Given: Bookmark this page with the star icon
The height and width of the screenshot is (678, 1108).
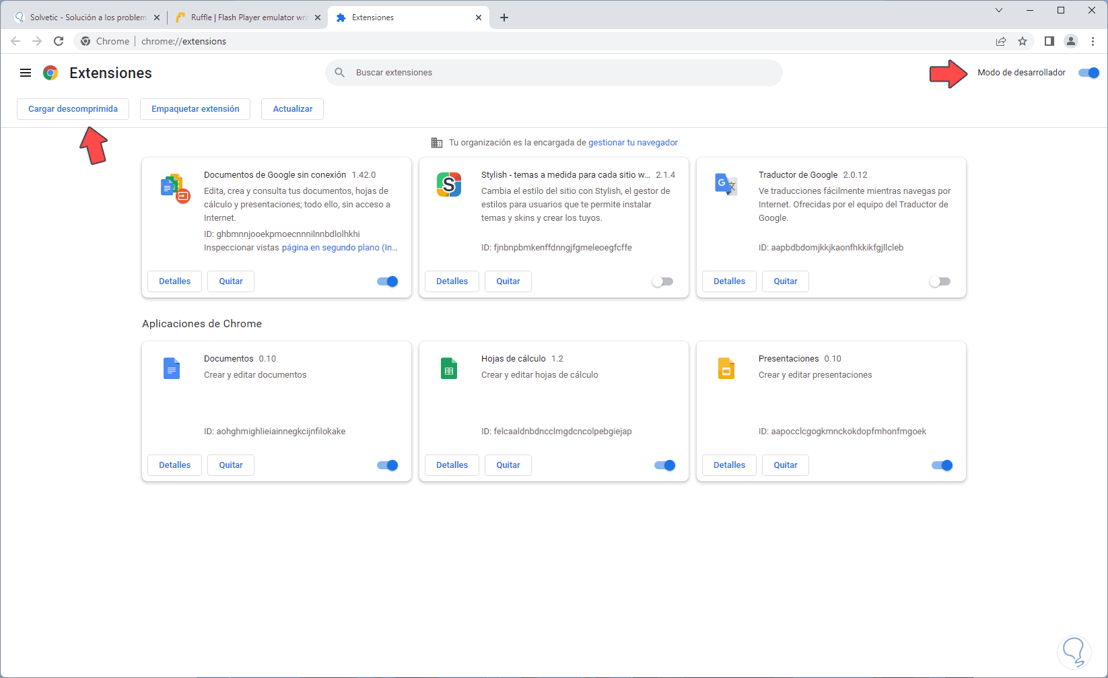Looking at the screenshot, I should coord(1023,41).
